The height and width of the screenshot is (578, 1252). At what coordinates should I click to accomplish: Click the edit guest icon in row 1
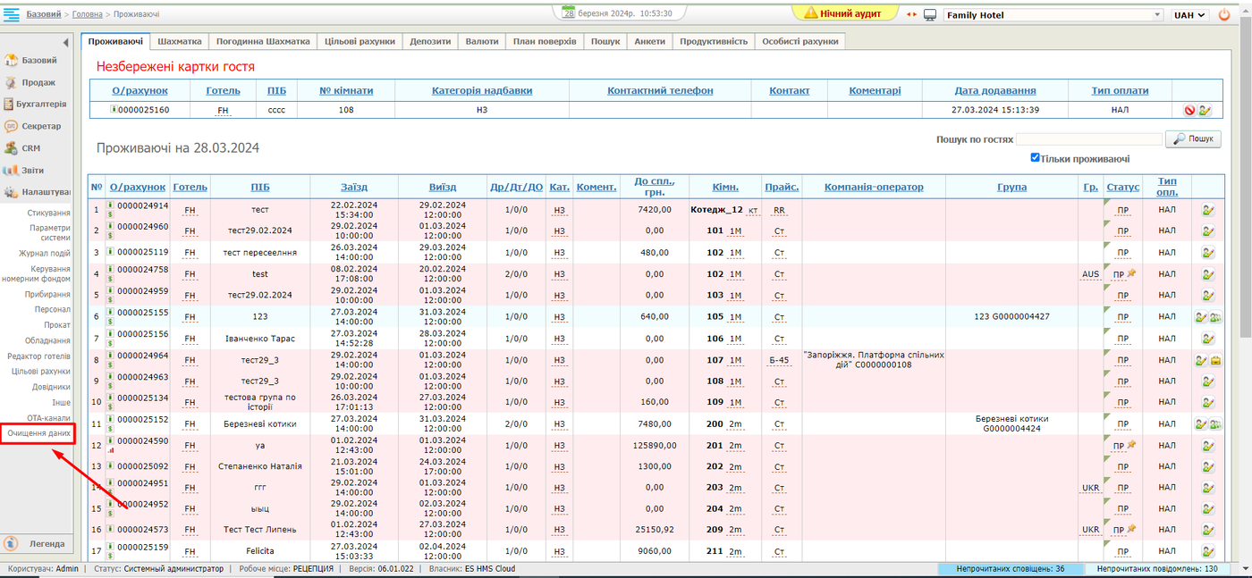[x=1208, y=211]
